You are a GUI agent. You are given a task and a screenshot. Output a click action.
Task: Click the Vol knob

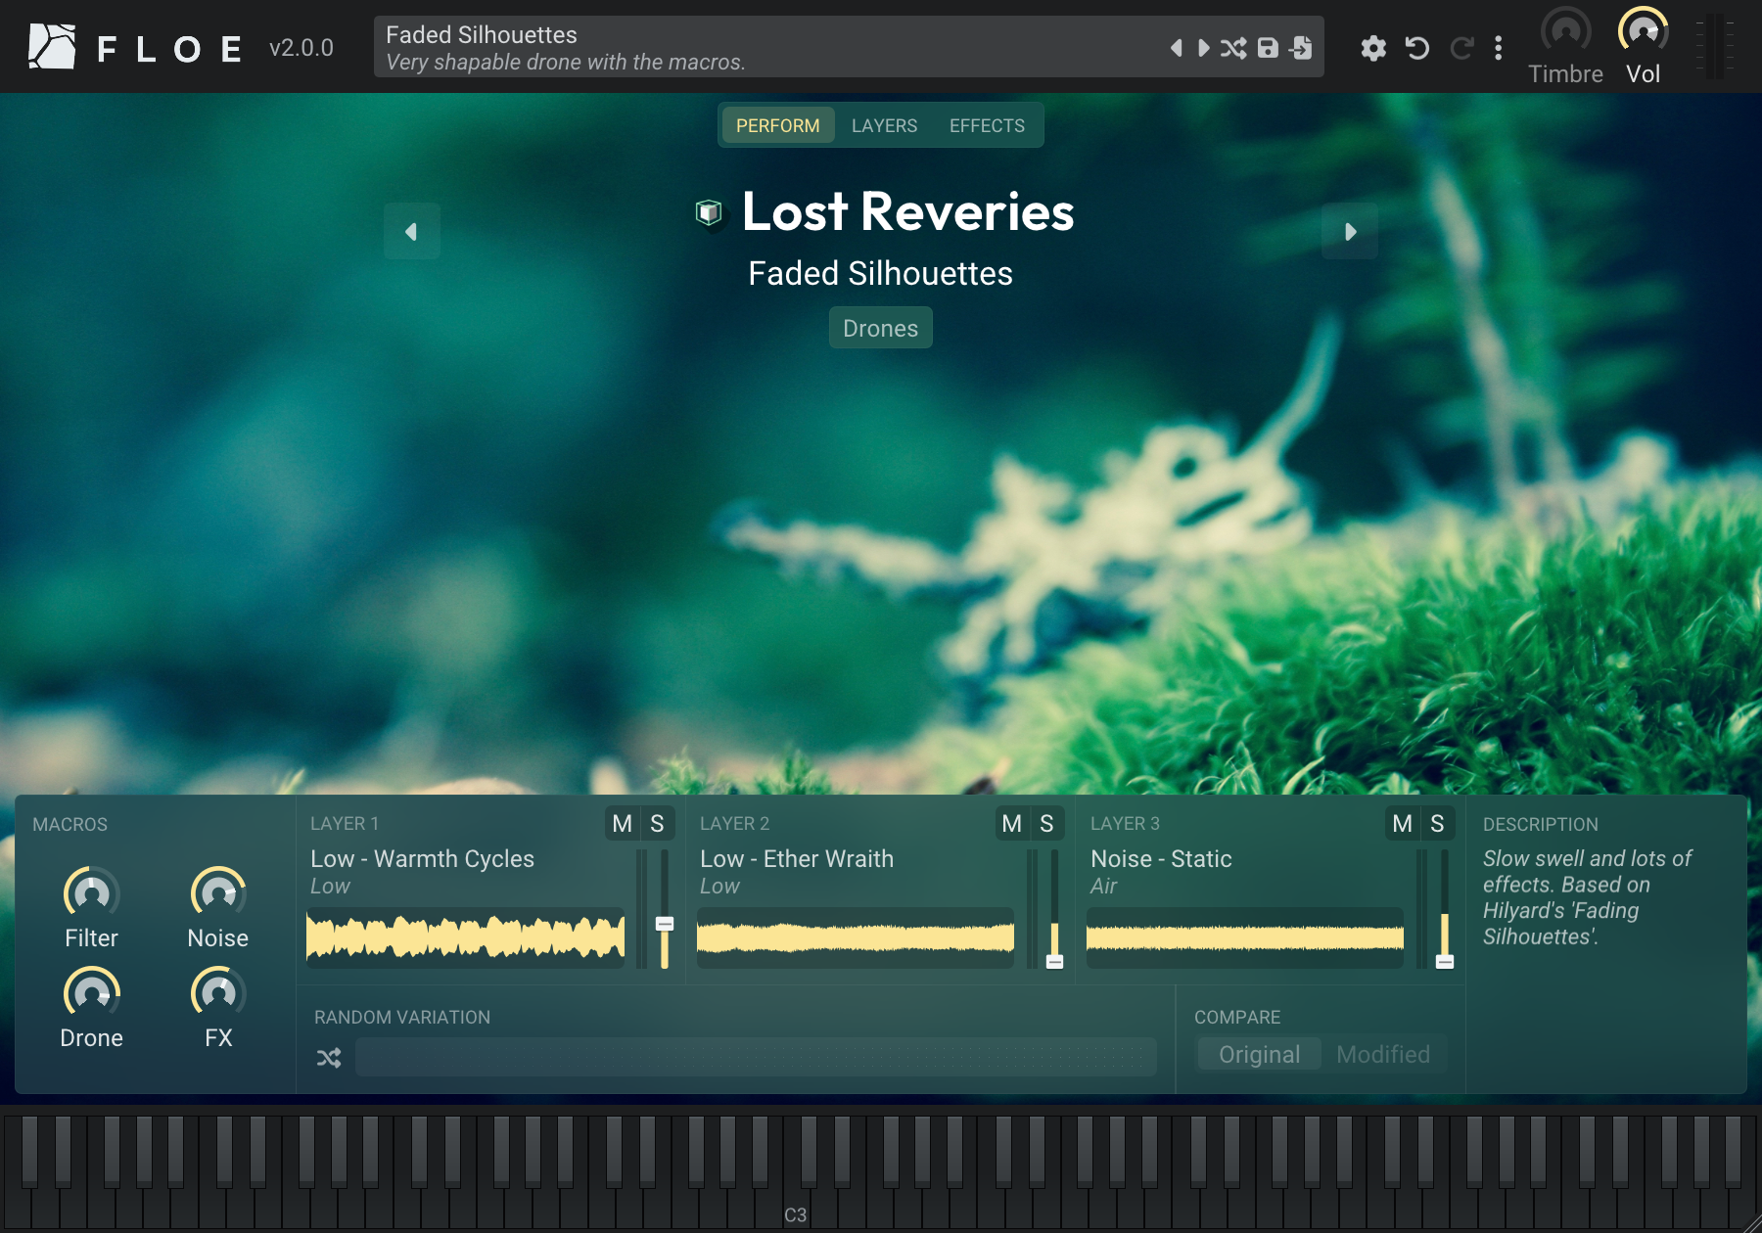point(1643,31)
